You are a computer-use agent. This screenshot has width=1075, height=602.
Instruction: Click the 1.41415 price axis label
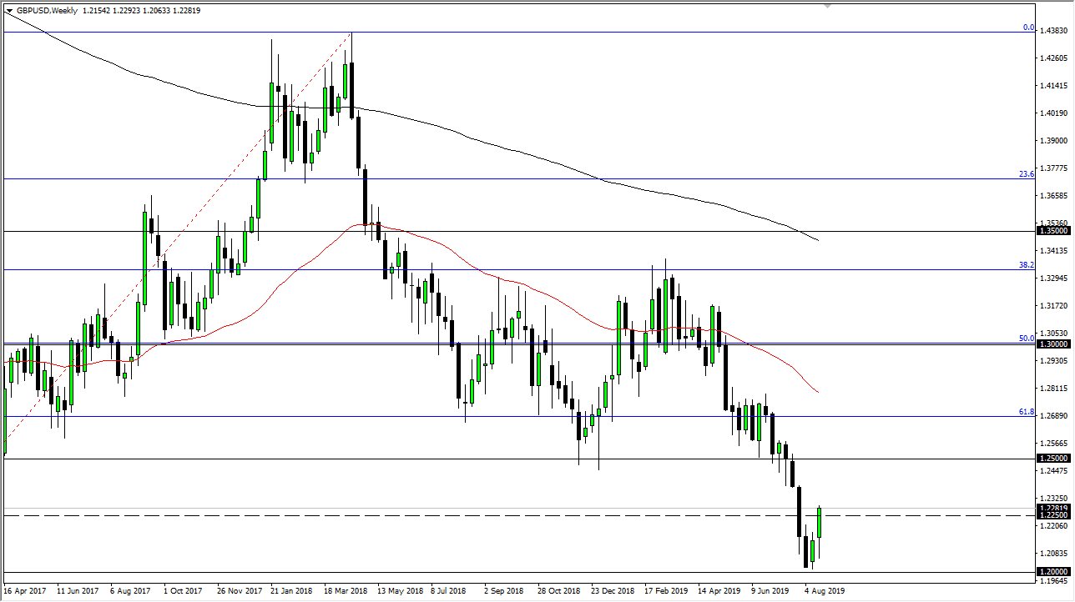coord(1055,86)
